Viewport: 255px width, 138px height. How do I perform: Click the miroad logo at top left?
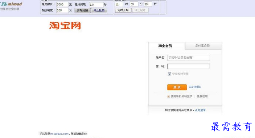pos(11,4)
